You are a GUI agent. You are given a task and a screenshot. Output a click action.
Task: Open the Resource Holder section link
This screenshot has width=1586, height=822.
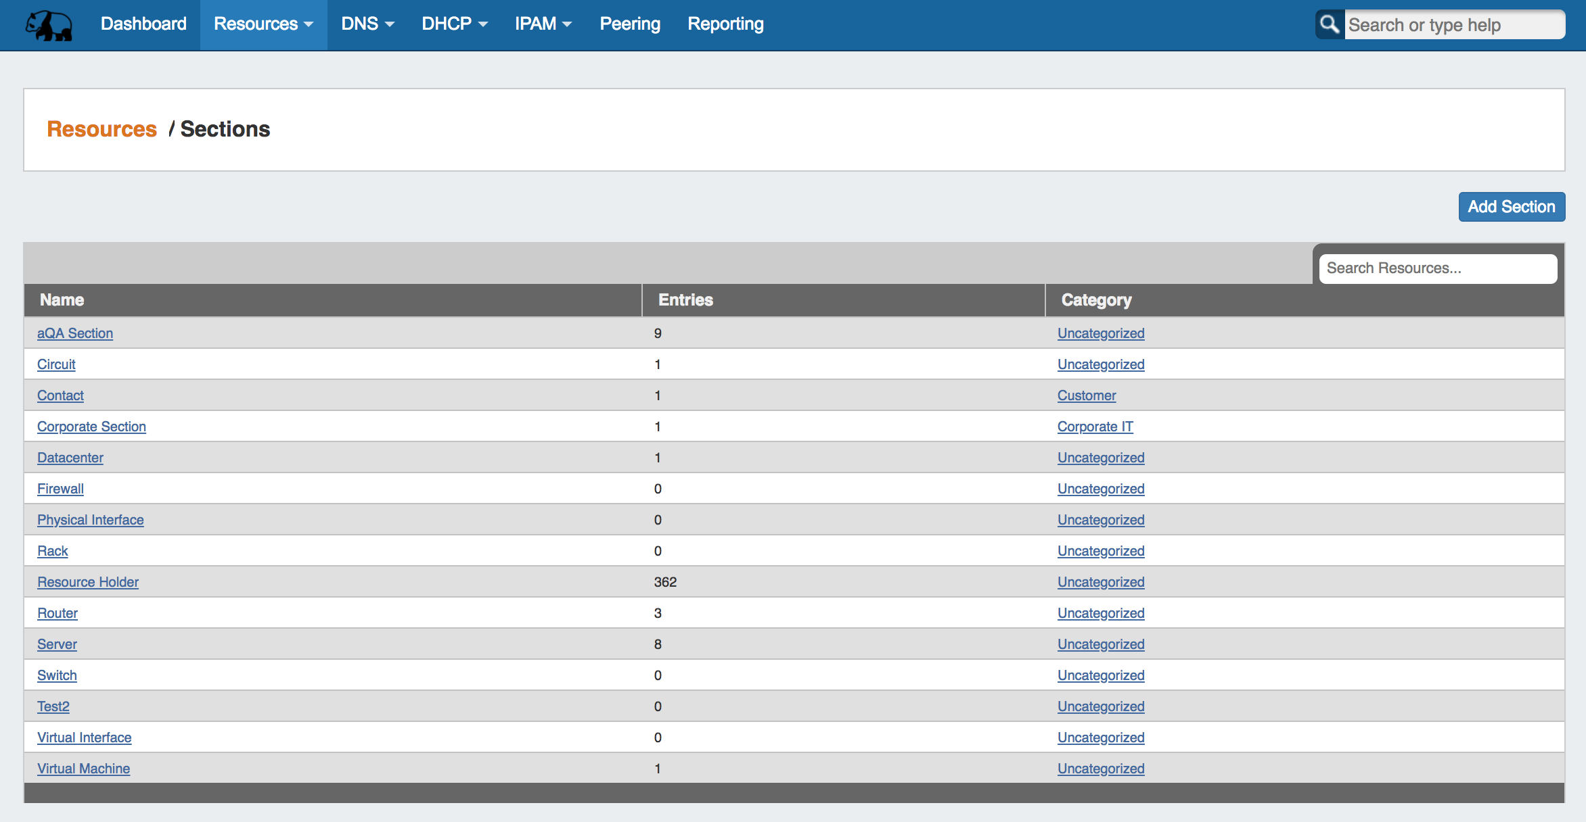88,582
